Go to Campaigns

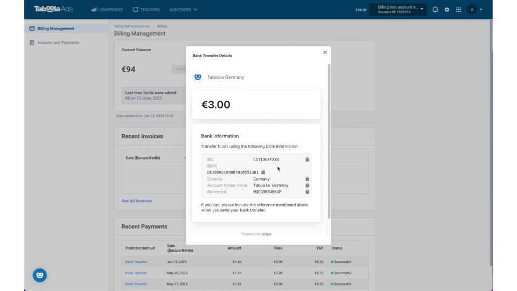click(x=107, y=10)
